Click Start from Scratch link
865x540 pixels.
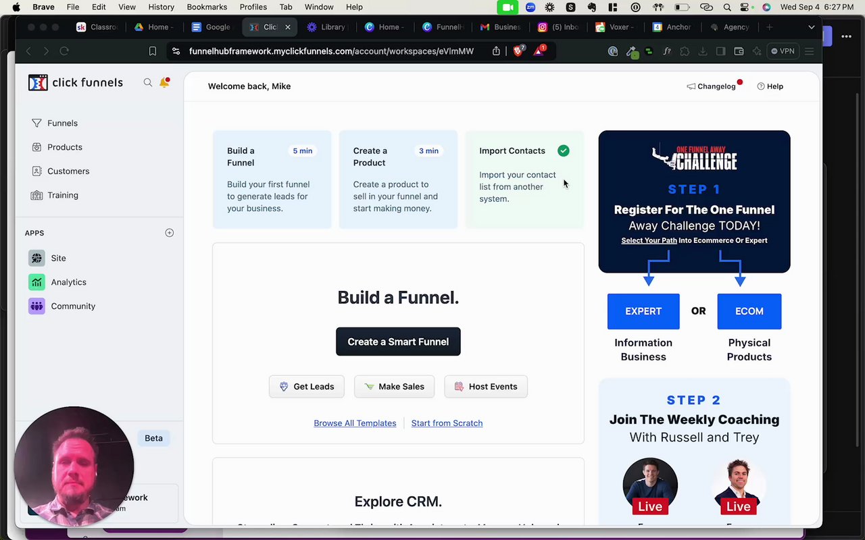447,423
